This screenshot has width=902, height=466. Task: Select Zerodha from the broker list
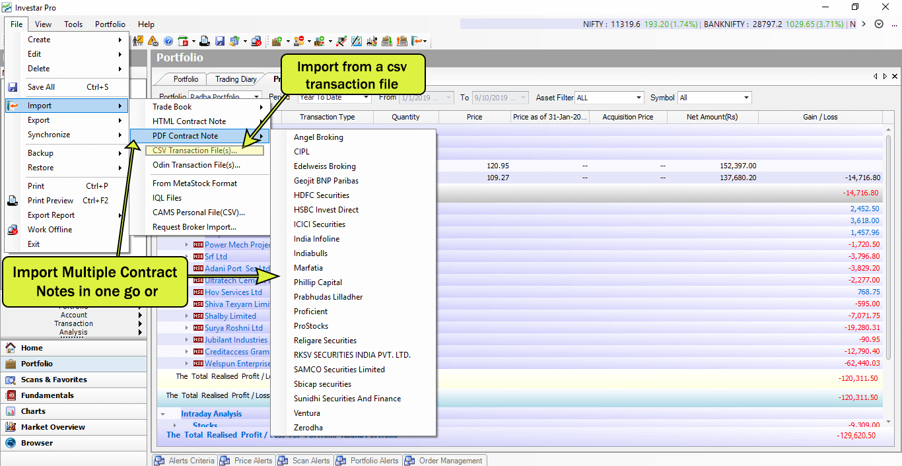(x=309, y=427)
